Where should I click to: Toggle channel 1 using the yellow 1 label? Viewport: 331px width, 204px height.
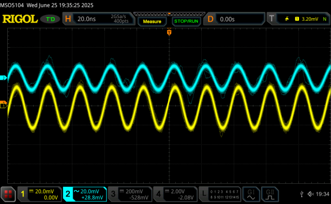click(23, 194)
